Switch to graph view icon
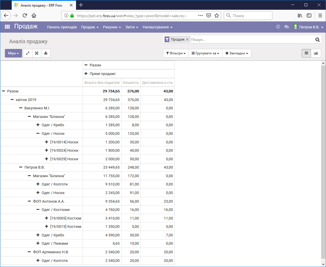Screen dimensions: 326x267 (x=316, y=53)
